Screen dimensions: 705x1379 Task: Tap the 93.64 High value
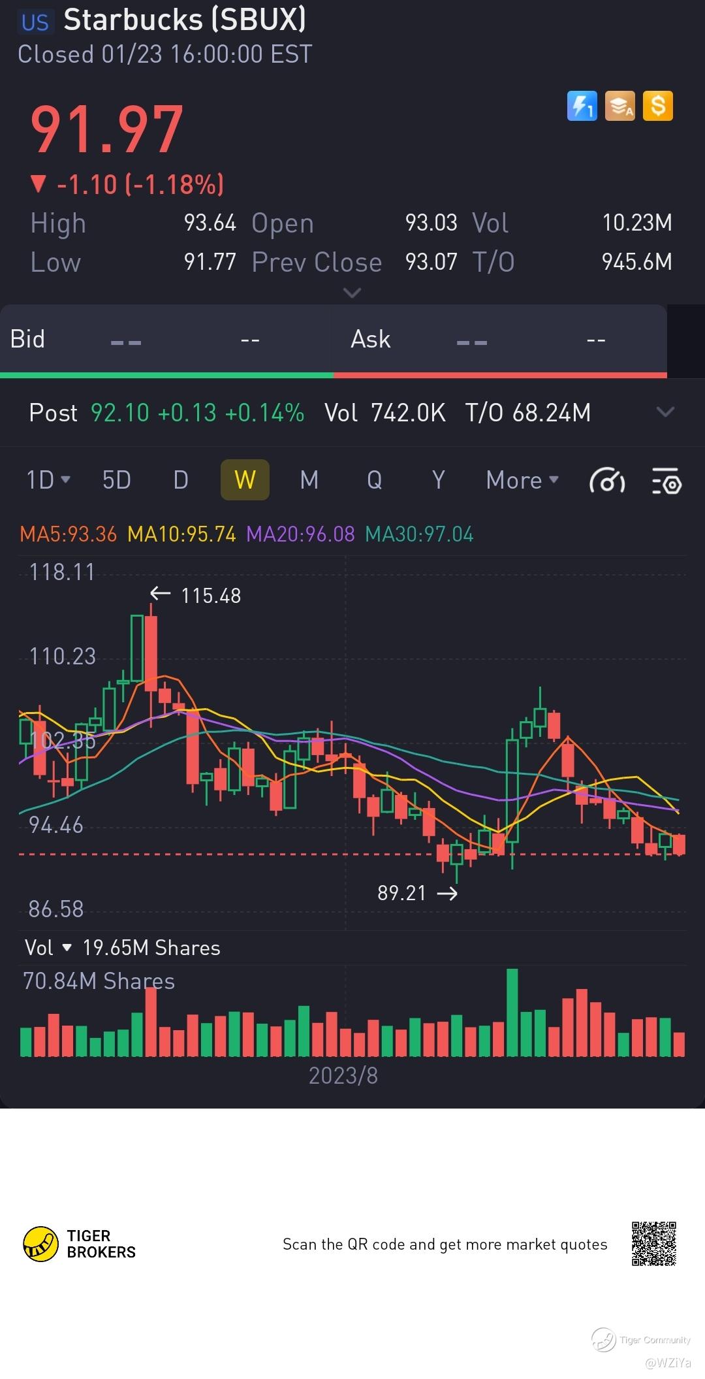coord(210,223)
